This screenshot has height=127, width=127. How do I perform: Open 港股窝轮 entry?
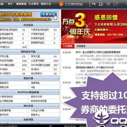click(35, 83)
